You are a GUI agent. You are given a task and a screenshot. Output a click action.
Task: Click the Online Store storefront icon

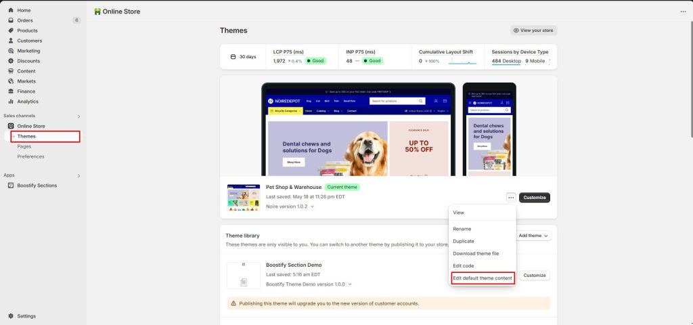(x=11, y=126)
